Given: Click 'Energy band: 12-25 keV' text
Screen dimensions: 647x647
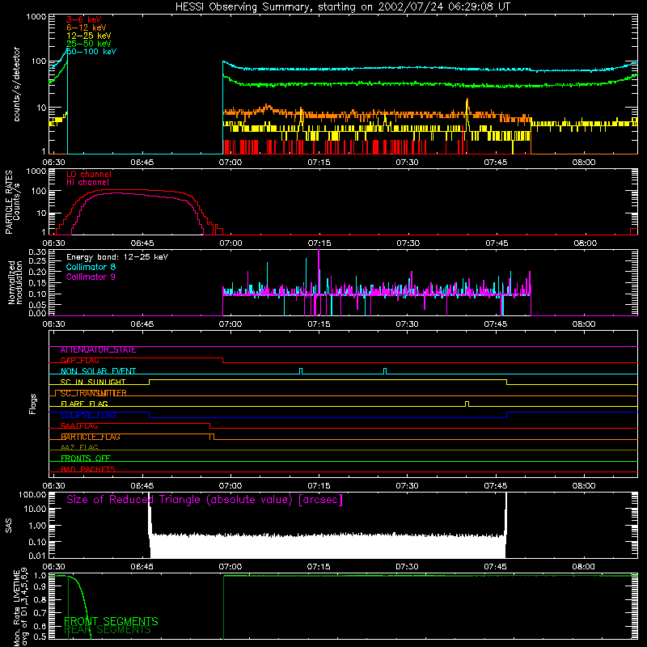Looking at the screenshot, I should (x=117, y=257).
